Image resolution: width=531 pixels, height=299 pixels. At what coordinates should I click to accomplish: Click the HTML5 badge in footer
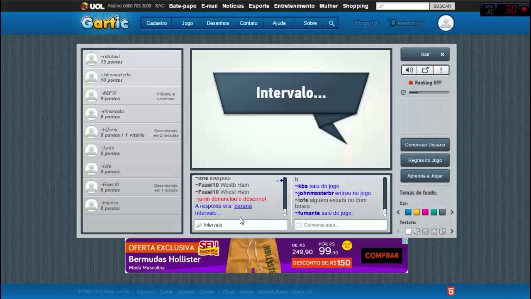pyautogui.click(x=451, y=291)
